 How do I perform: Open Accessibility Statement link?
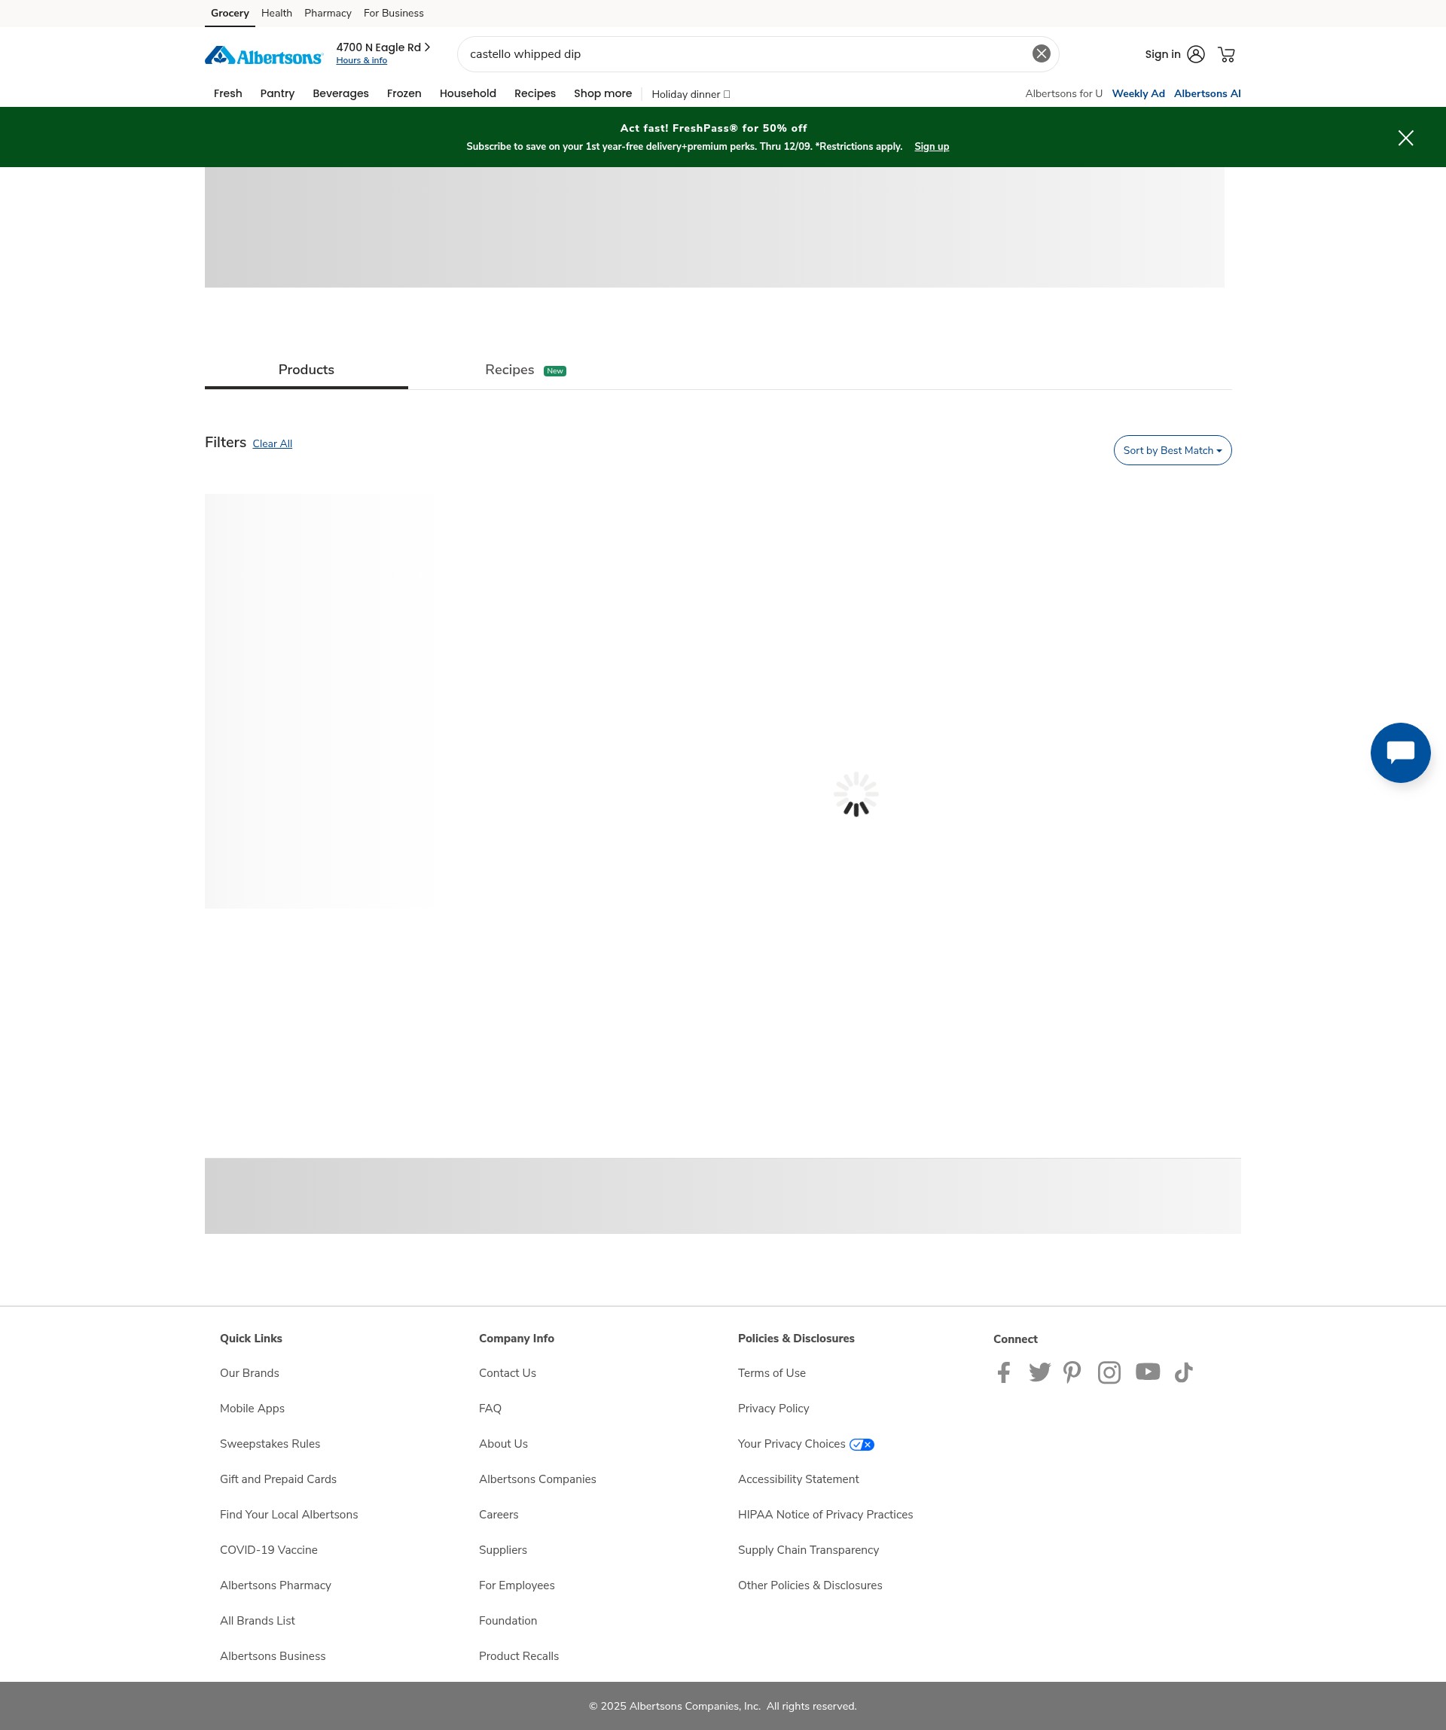tap(798, 1479)
